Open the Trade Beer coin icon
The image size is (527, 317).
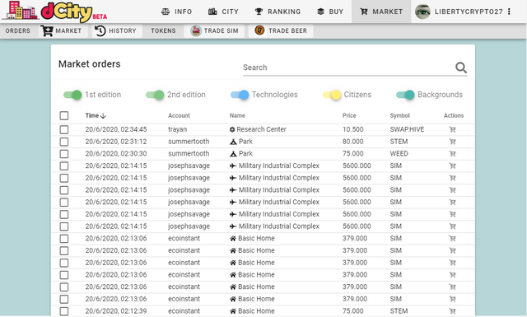(x=259, y=30)
